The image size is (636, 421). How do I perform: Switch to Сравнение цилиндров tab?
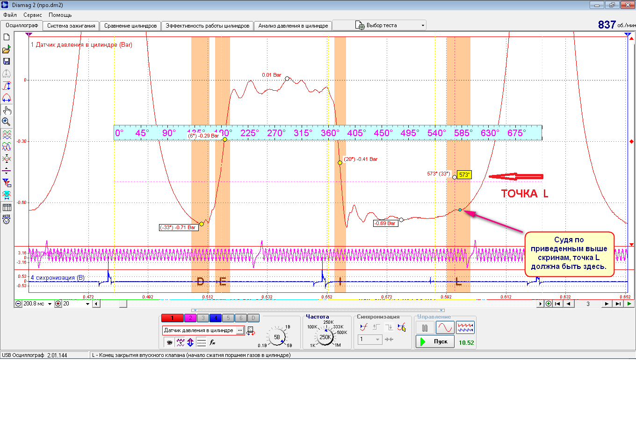click(x=130, y=26)
